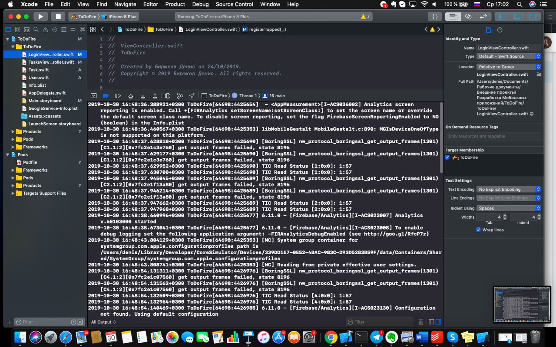Collapse the Pods project
The width and height of the screenshot is (556, 347).
tap(7, 155)
